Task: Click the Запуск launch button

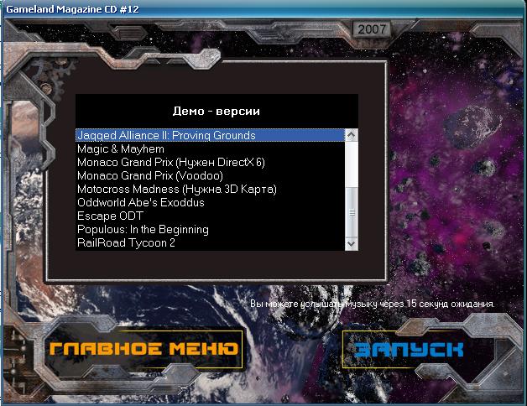Action: pos(409,350)
